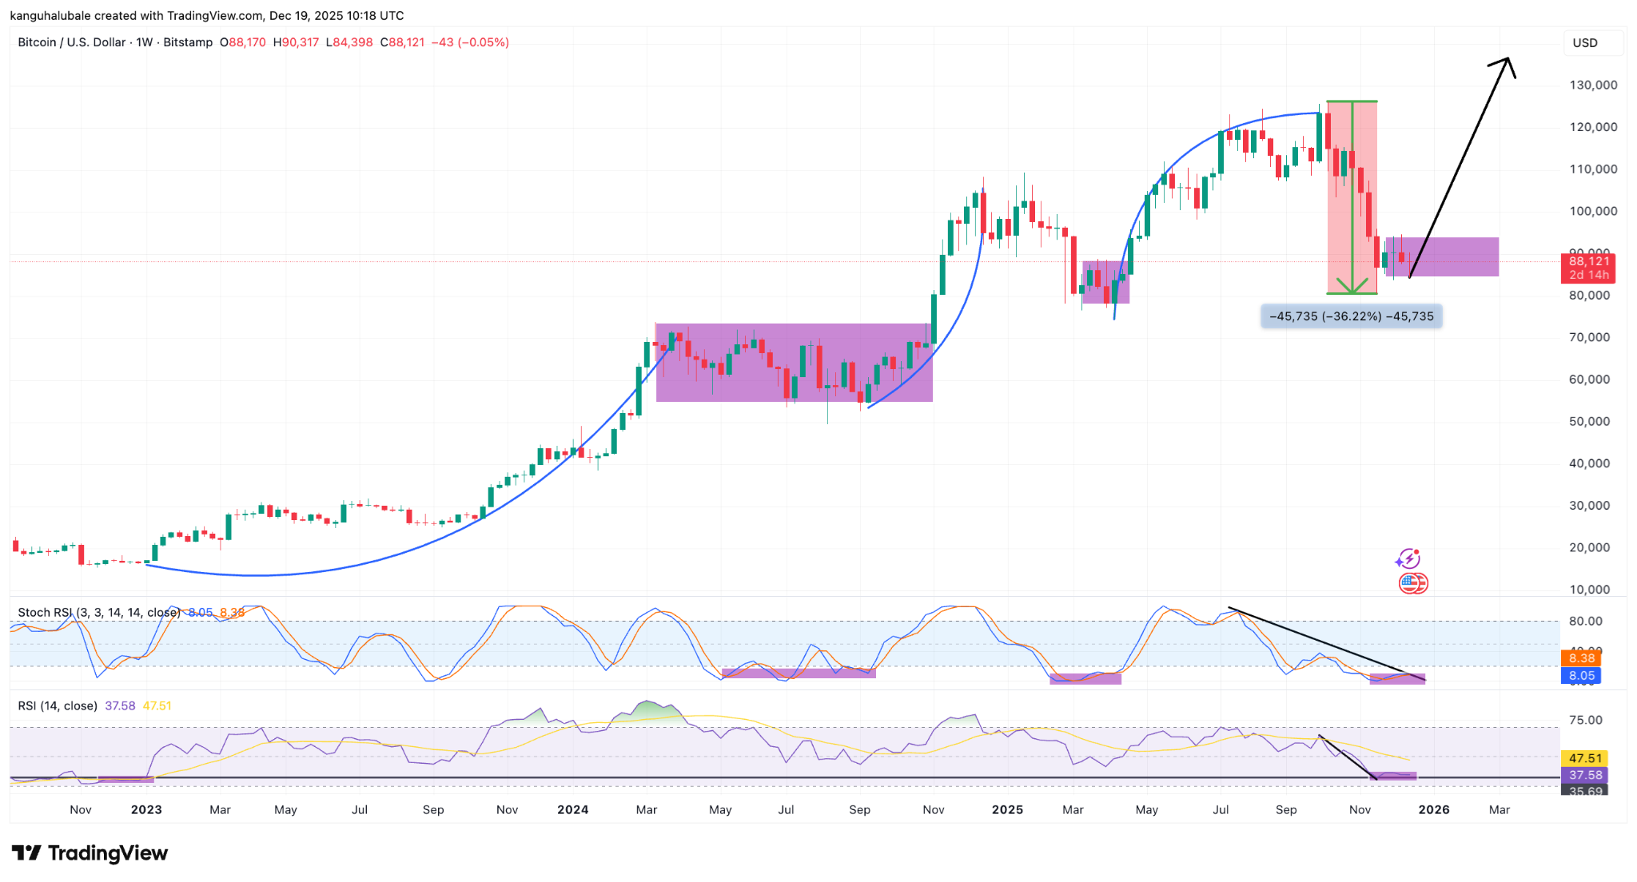Click the Stoch RSI indicator title
This screenshot has width=1637, height=882.
tap(96, 612)
